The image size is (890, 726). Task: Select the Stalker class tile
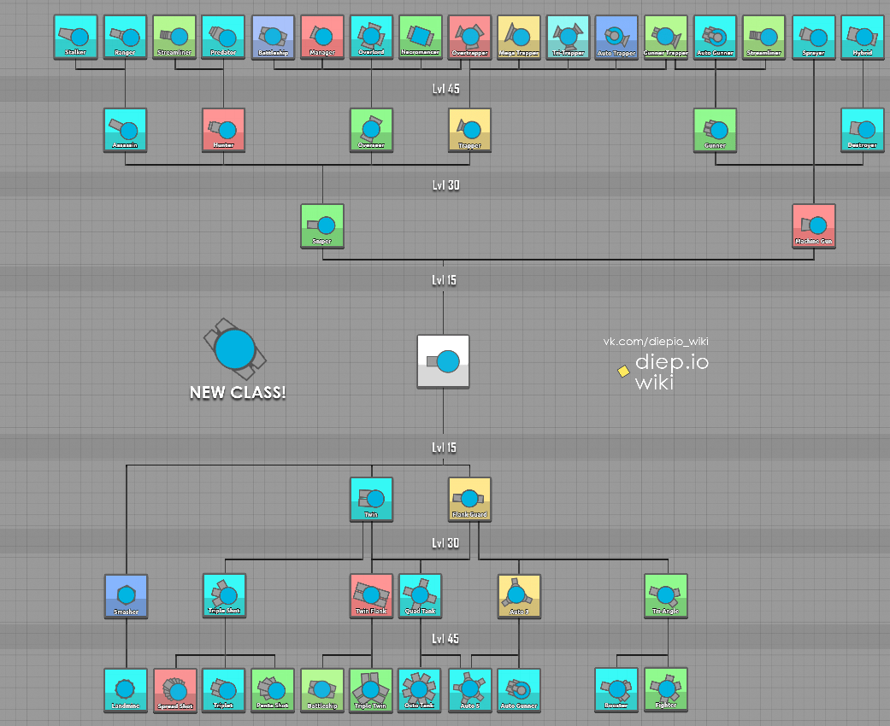75,37
